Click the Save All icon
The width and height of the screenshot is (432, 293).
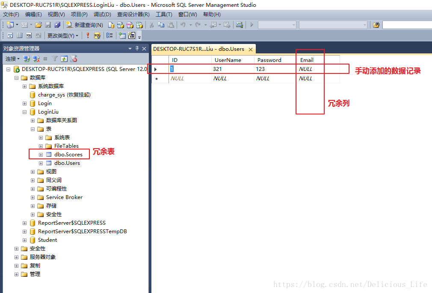tap(57, 25)
